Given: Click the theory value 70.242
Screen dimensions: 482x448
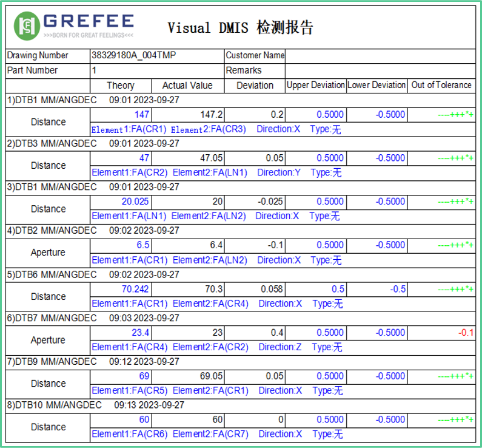Looking at the screenshot, I should [135, 289].
